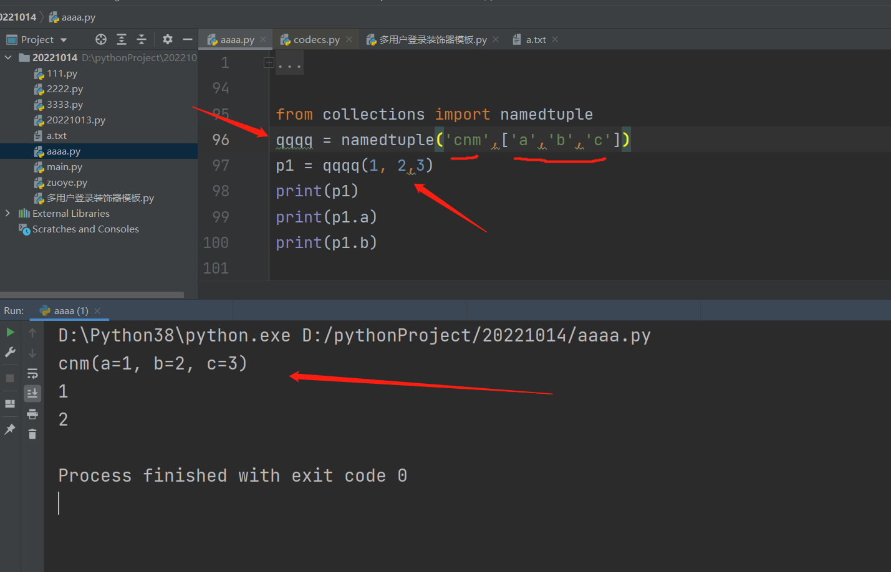
Task: Close the aaaa.py editor tab
Action: coord(263,39)
